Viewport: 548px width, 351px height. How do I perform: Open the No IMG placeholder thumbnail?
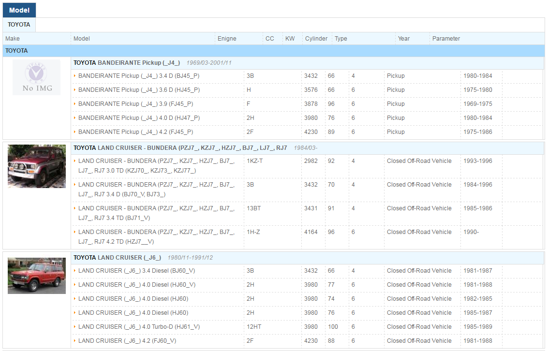coord(36,77)
